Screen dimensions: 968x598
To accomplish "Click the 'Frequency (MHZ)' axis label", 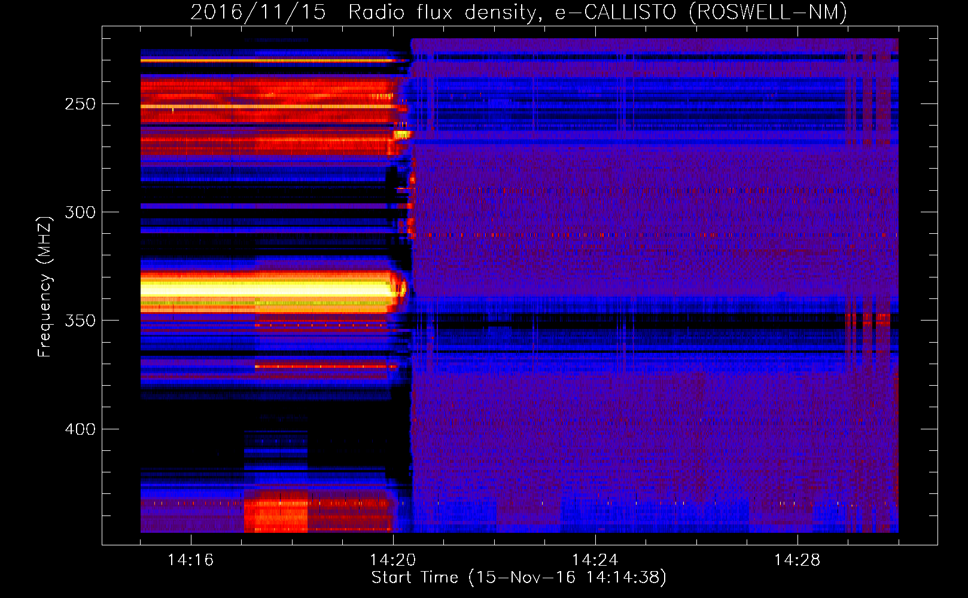I will 45,286.
